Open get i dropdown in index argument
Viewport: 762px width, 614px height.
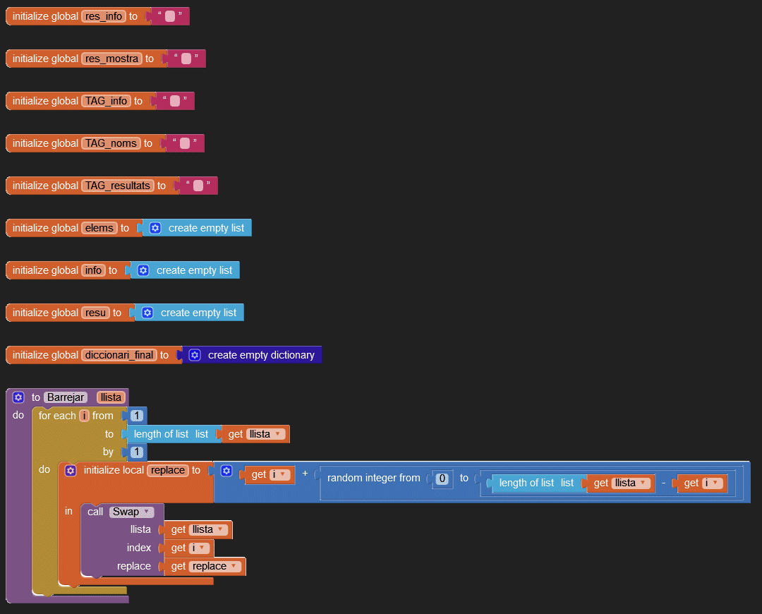pos(202,548)
